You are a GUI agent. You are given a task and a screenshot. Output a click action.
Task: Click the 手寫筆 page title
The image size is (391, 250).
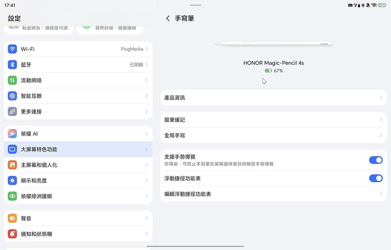[x=184, y=18]
